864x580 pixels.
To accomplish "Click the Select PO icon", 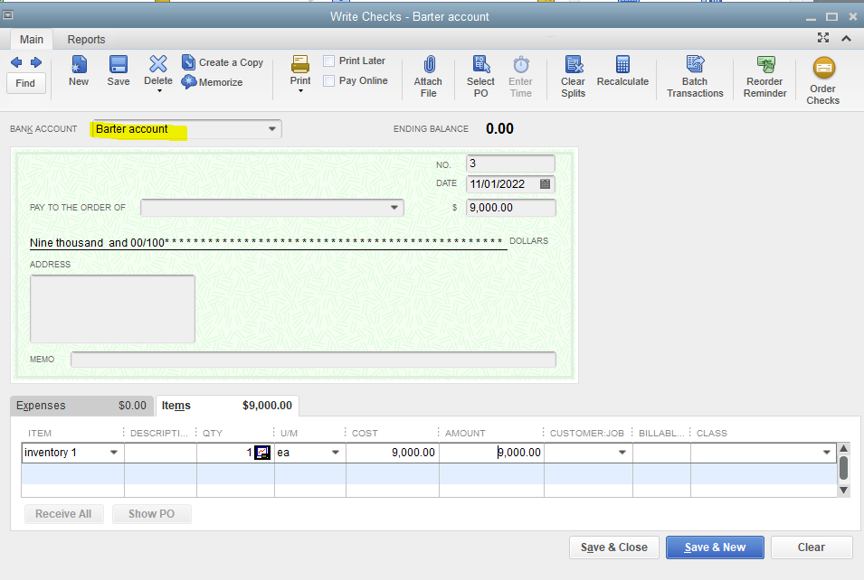I will coord(481,64).
